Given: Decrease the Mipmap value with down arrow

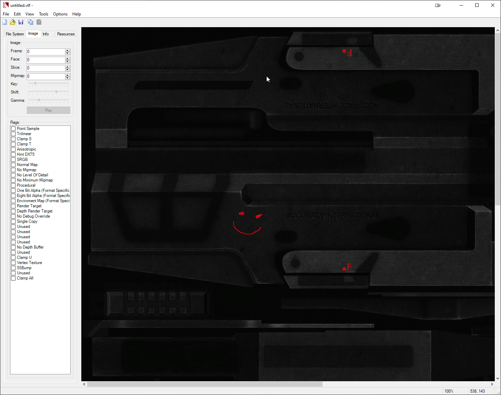Looking at the screenshot, I should [68, 78].
